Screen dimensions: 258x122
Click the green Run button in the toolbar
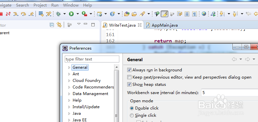[71, 14]
